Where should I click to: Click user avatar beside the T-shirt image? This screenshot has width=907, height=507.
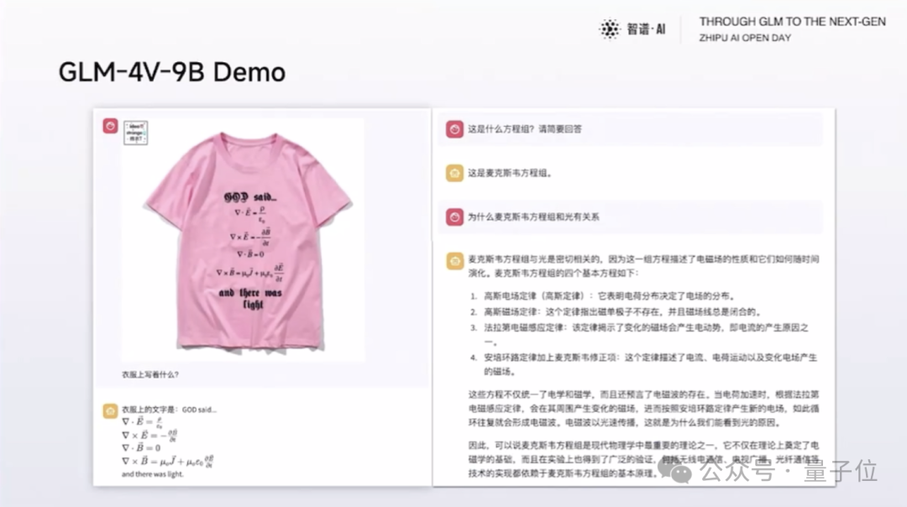pos(110,126)
